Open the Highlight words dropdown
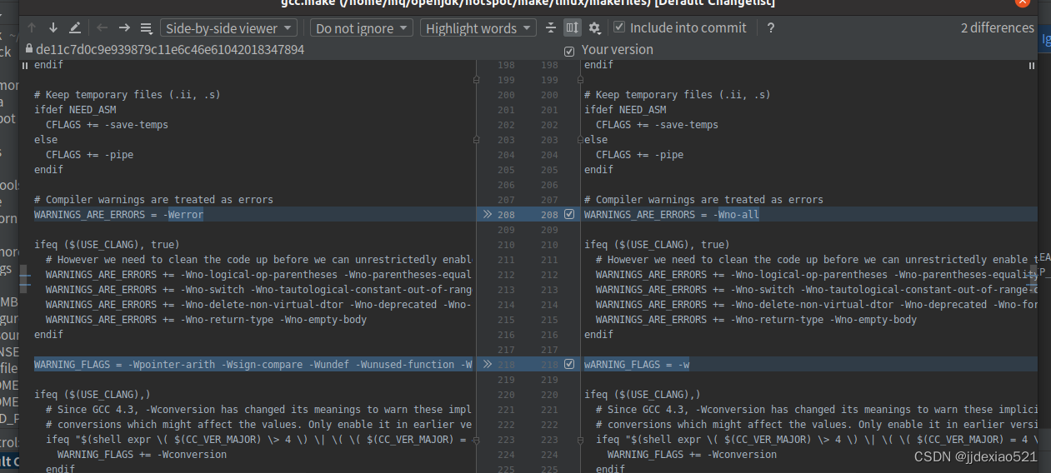This screenshot has height=473, width=1051. tap(478, 27)
